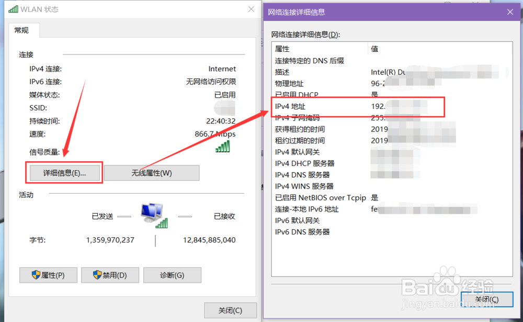Click the network computers activity icon
Viewport: 523px width, 322px height.
point(154,215)
